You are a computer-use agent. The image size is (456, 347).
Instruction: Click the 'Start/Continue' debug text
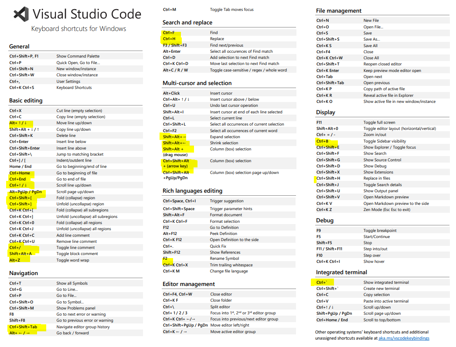pyautogui.click(x=377, y=237)
